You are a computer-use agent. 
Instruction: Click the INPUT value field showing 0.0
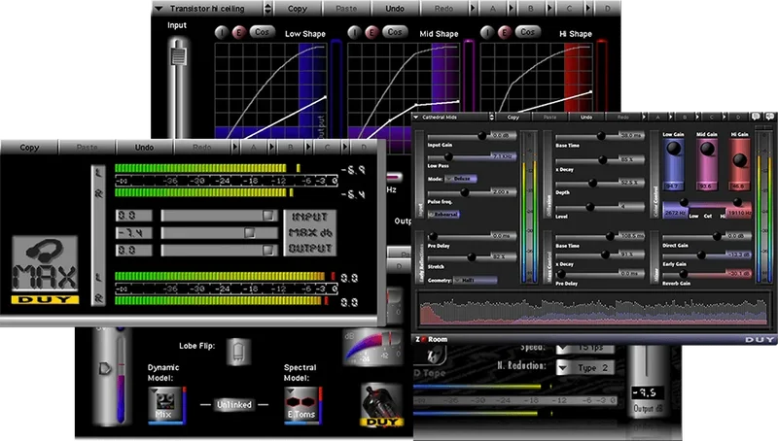point(134,215)
